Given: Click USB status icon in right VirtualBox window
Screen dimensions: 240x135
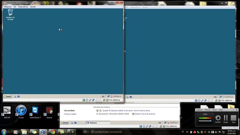Looking at the screenshot, I should point(202,100).
